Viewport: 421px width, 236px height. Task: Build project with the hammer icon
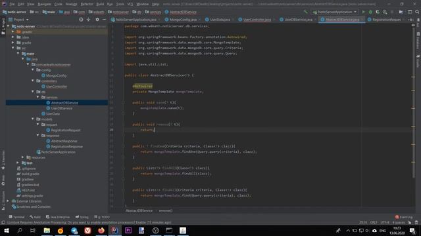[305, 12]
